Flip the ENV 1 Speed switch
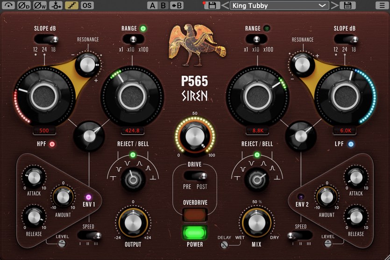The height and width of the screenshot is (260, 390). (x=89, y=235)
